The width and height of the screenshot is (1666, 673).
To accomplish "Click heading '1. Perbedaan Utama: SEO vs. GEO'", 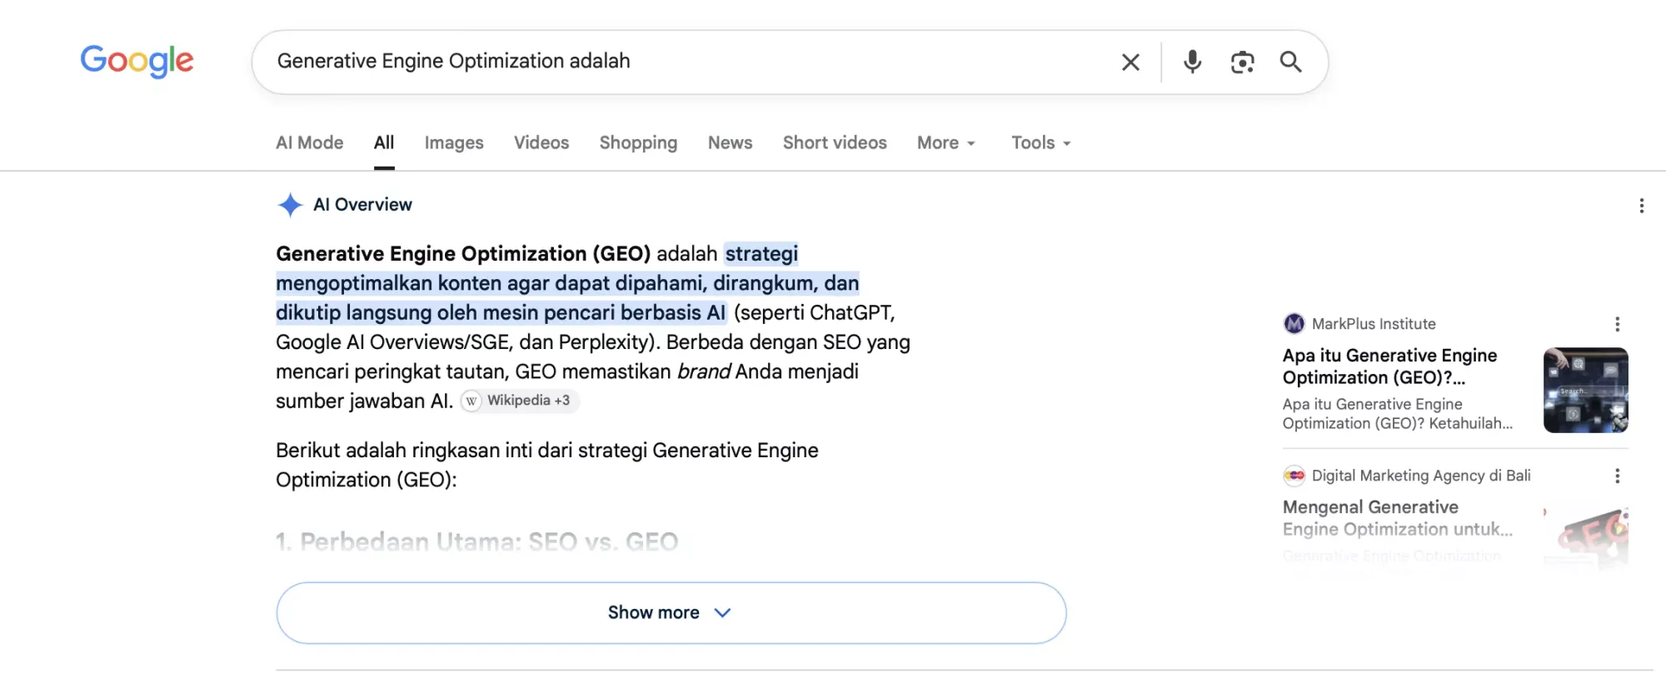I will (477, 542).
